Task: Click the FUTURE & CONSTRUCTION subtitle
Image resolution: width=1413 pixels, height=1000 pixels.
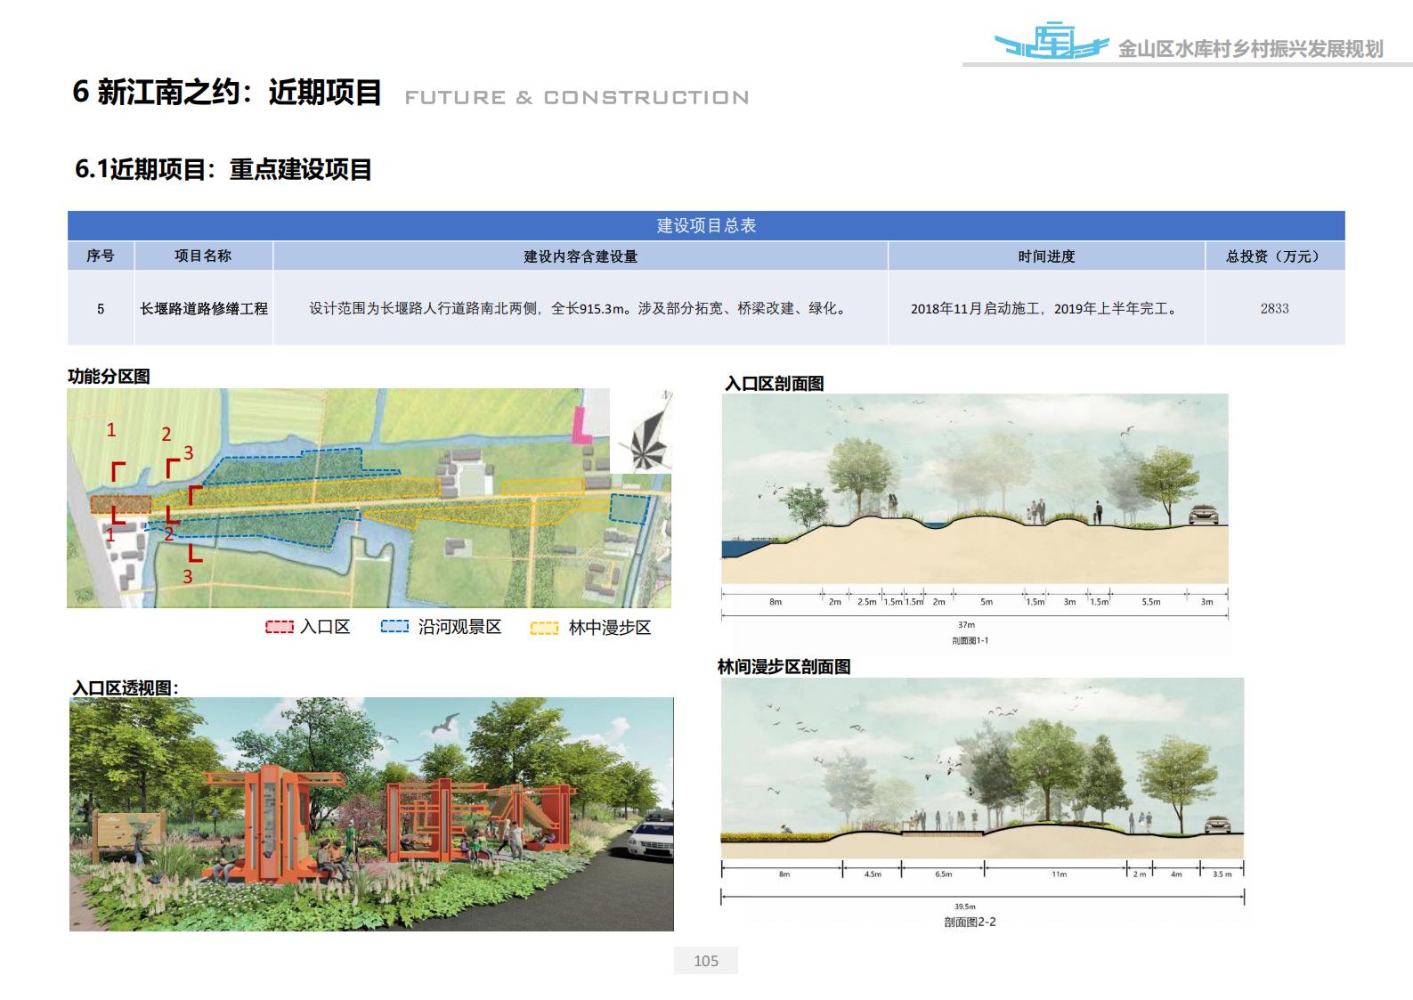Action: pyautogui.click(x=577, y=97)
